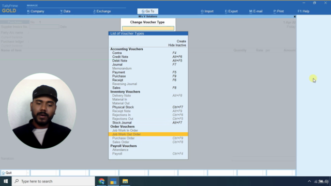Select the Receipt voucher type
This screenshot has height=186, width=331.
(x=148, y=80)
